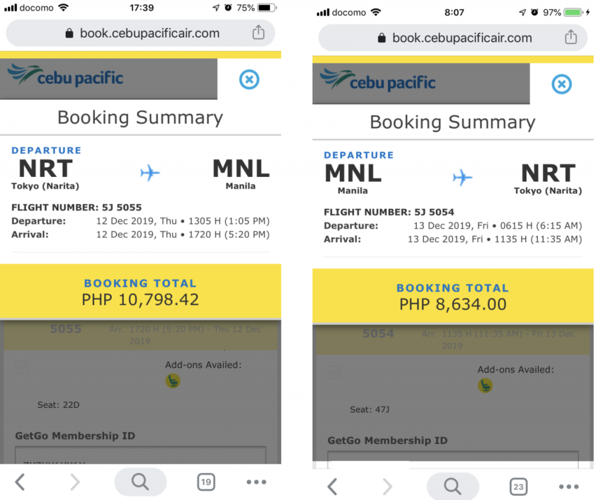Open search in left browser toolbar

pos(140,482)
